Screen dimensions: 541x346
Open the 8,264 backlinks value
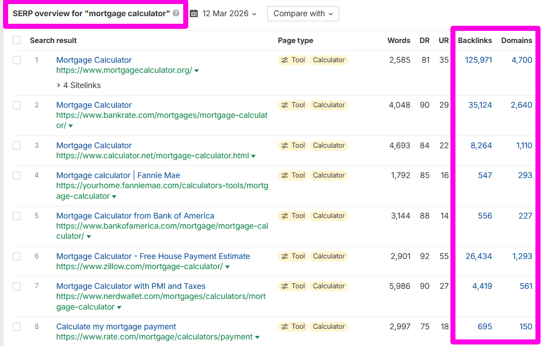(x=481, y=145)
